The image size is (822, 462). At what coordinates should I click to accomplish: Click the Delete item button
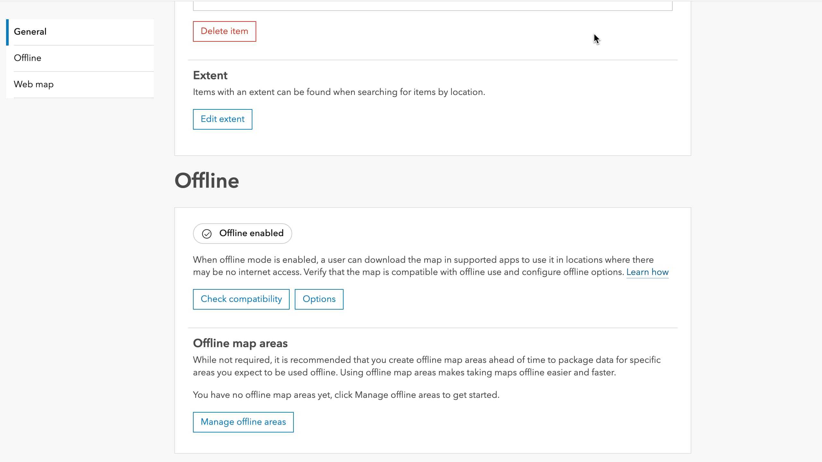pyautogui.click(x=224, y=31)
